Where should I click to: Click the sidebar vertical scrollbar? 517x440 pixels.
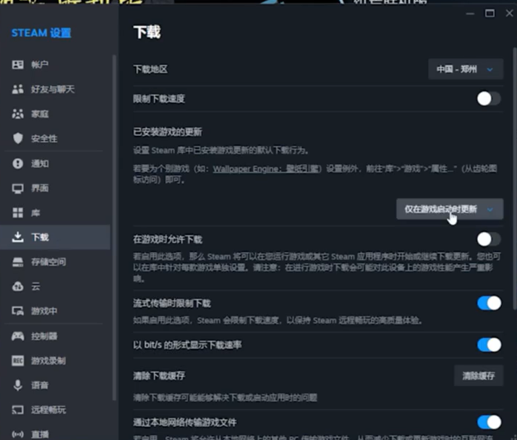114,217
